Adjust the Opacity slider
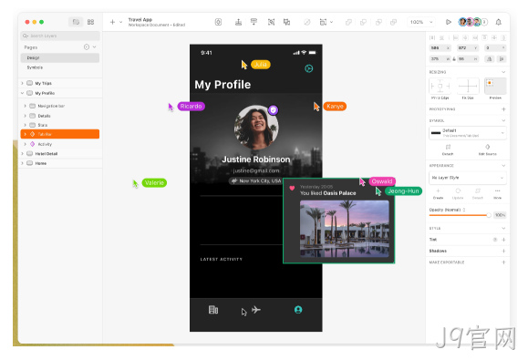This screenshot has height=360, width=528. point(460,215)
